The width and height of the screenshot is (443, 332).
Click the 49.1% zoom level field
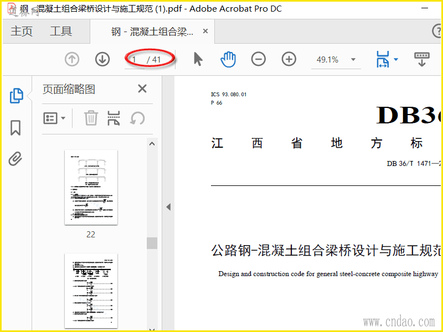tap(328, 60)
